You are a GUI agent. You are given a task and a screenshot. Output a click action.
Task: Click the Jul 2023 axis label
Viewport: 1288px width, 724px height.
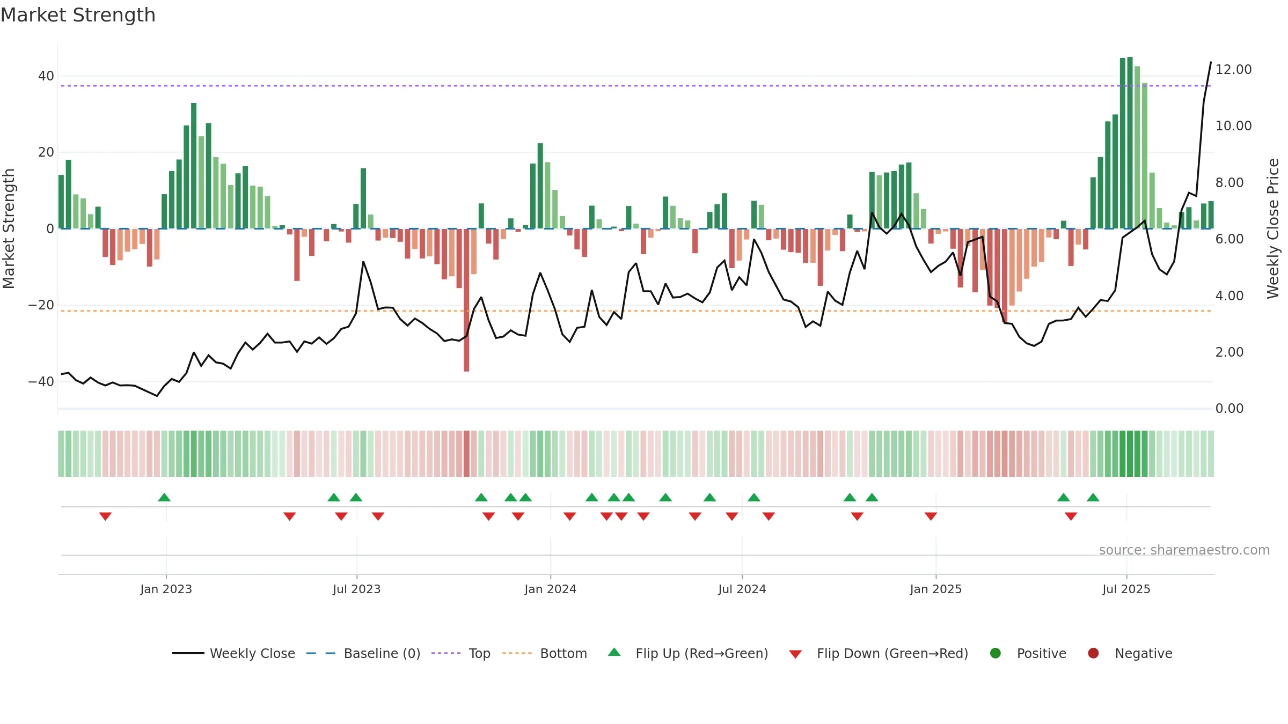point(357,589)
